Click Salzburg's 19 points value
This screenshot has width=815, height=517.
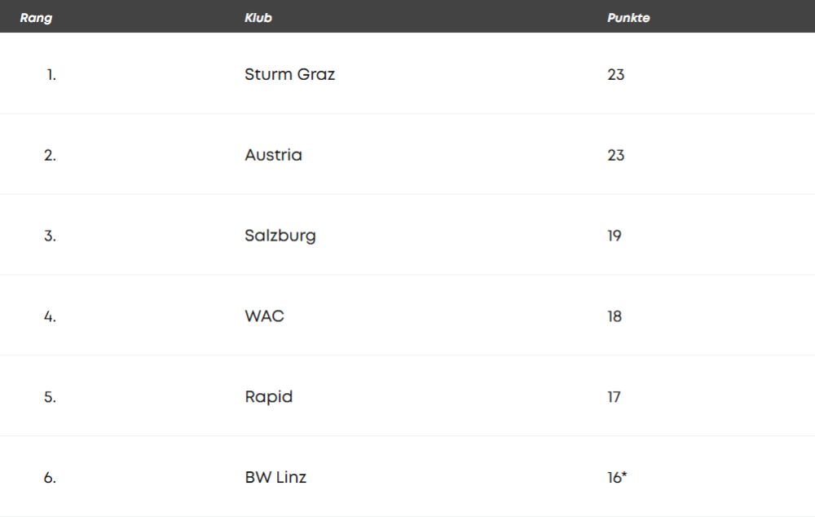pyautogui.click(x=615, y=236)
